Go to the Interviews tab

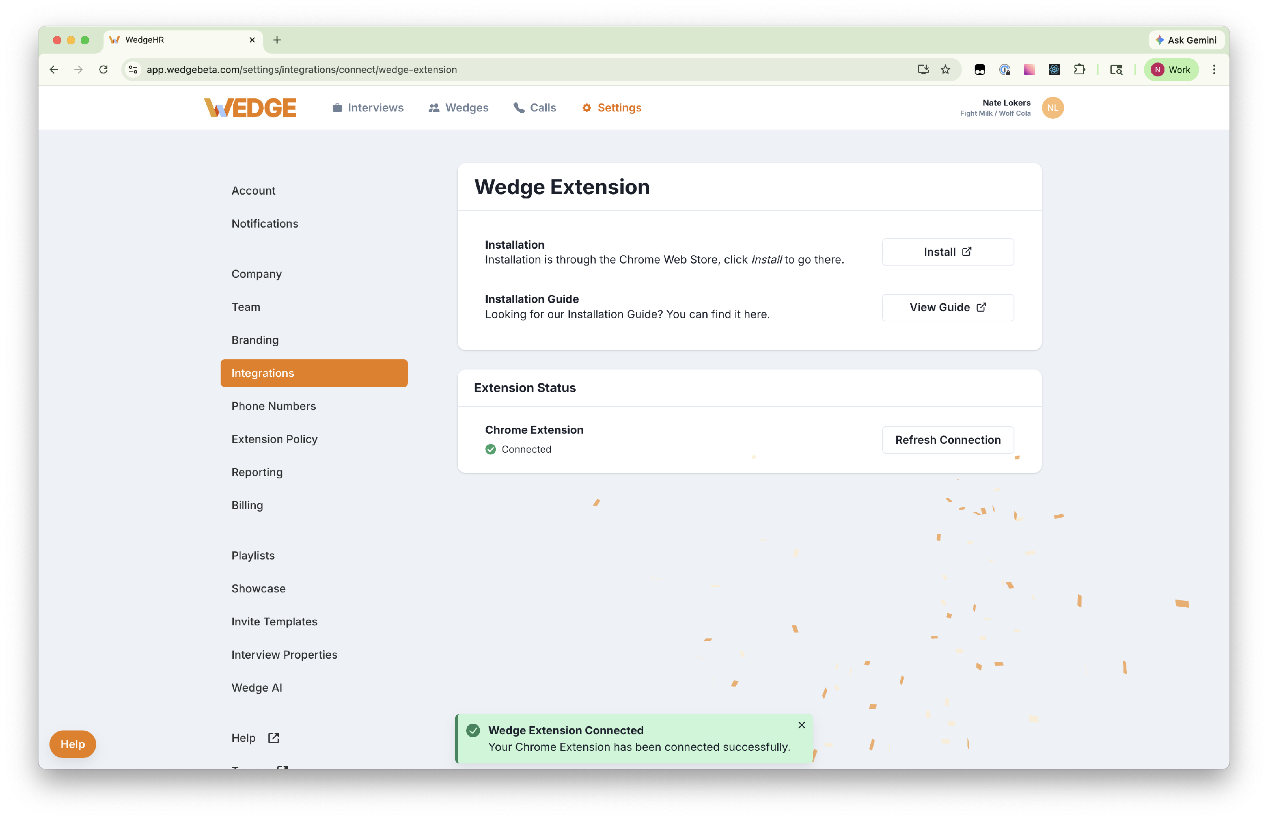click(368, 108)
